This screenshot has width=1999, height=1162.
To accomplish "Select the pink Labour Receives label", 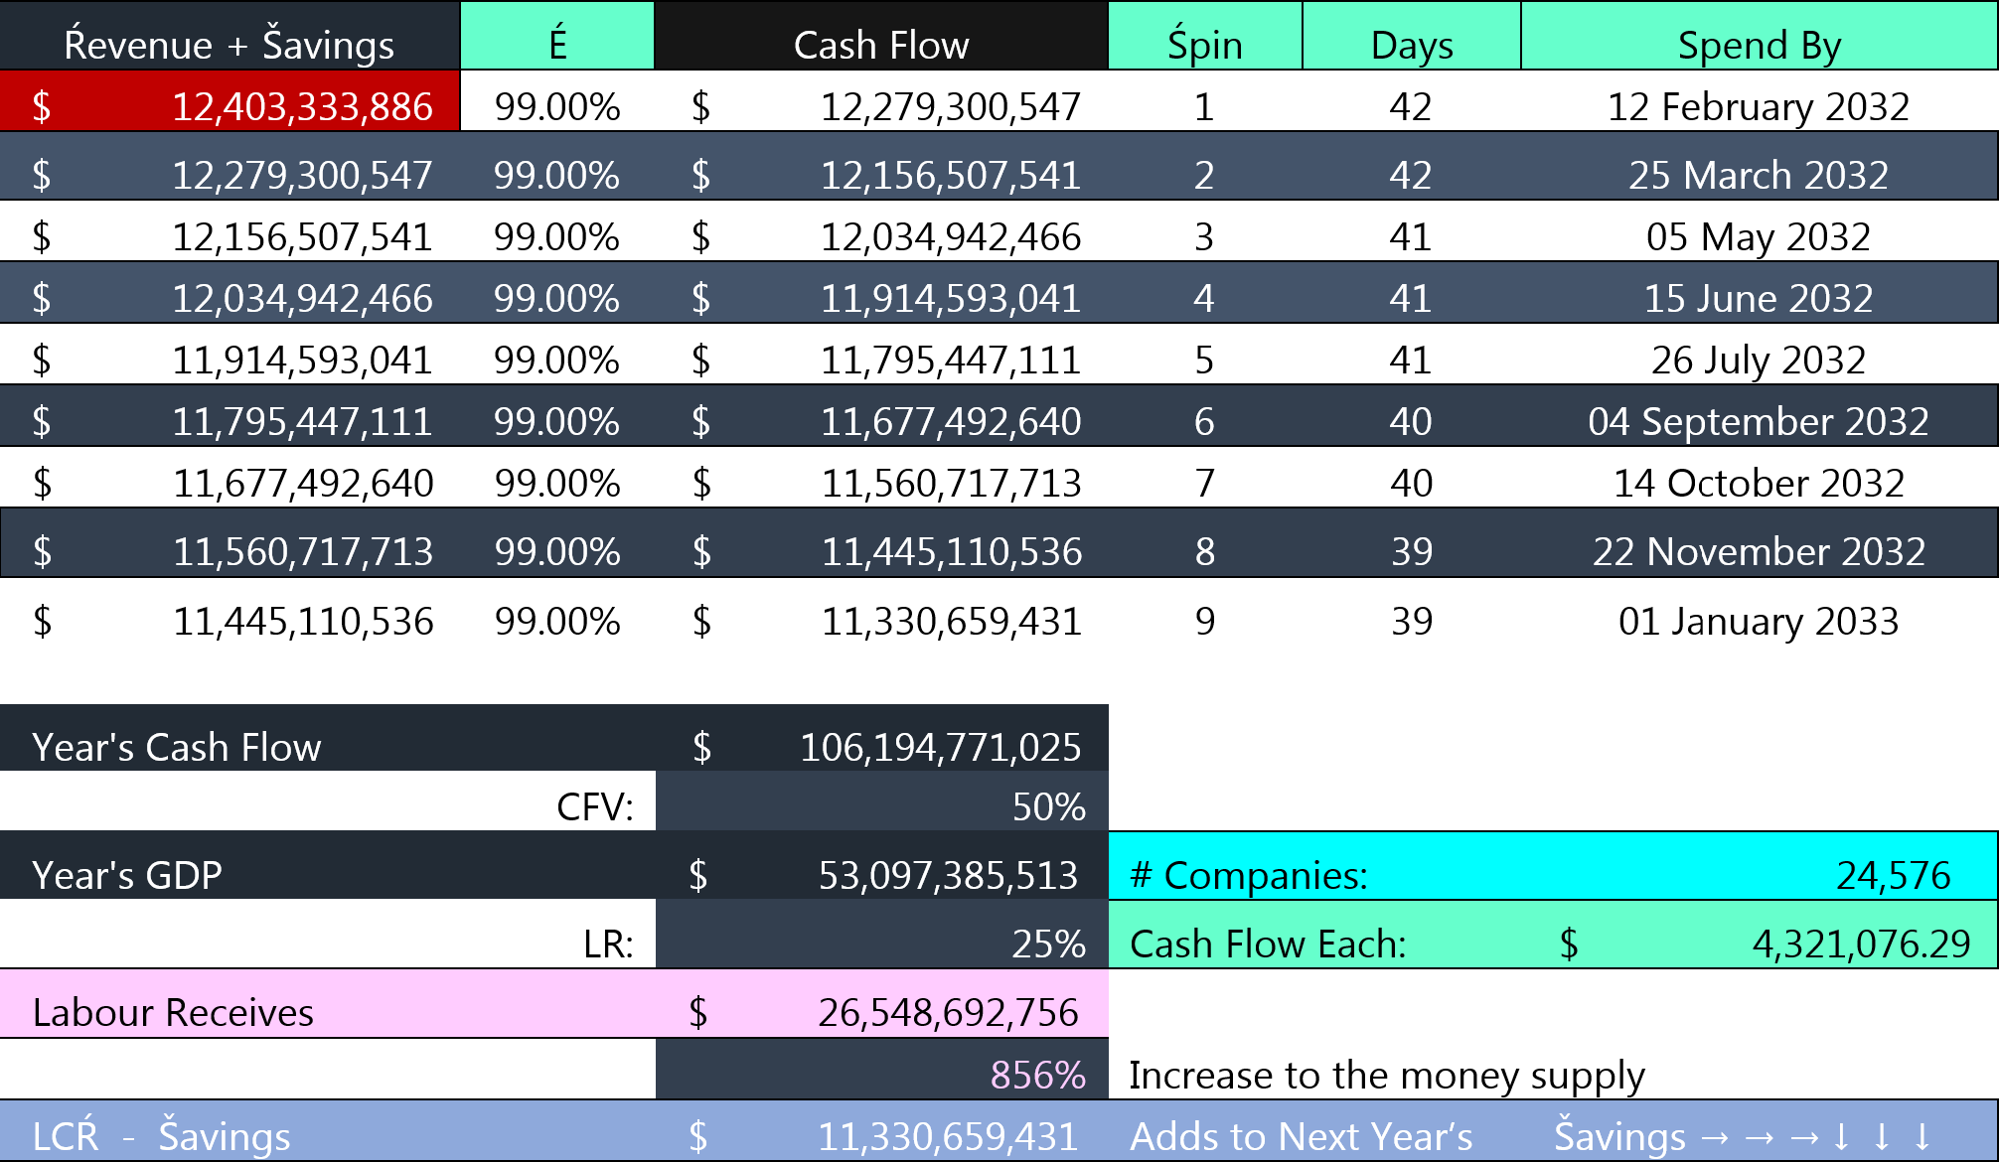I will (x=172, y=1011).
